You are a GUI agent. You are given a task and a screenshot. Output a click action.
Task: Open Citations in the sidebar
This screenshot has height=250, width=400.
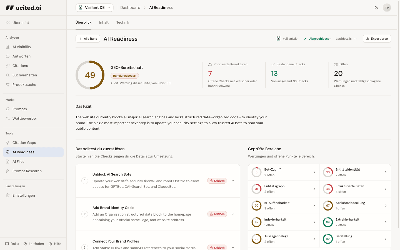tap(33, 66)
